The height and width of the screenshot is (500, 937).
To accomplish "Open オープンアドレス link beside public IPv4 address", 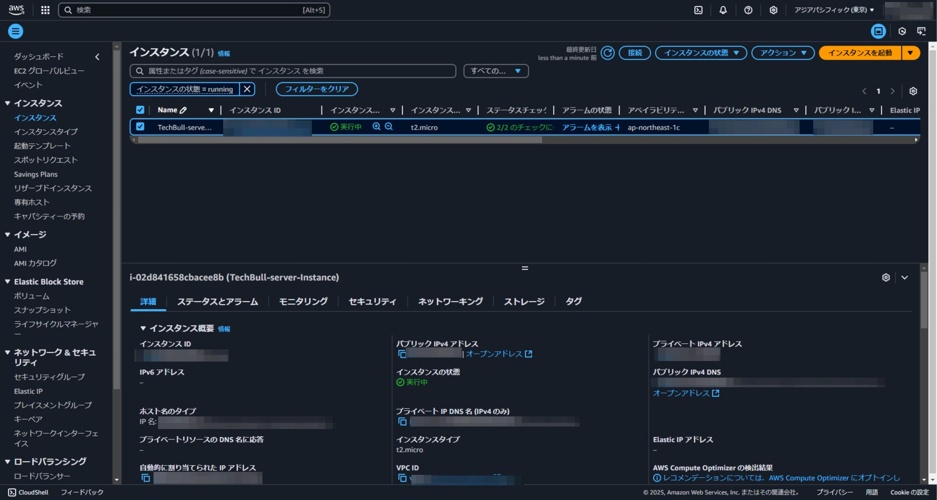I will click(499, 354).
